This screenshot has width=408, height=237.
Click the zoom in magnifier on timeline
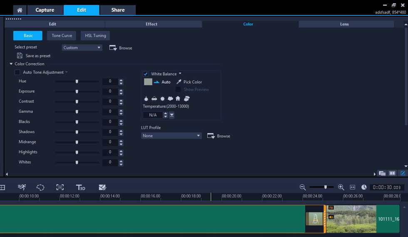[341, 188]
